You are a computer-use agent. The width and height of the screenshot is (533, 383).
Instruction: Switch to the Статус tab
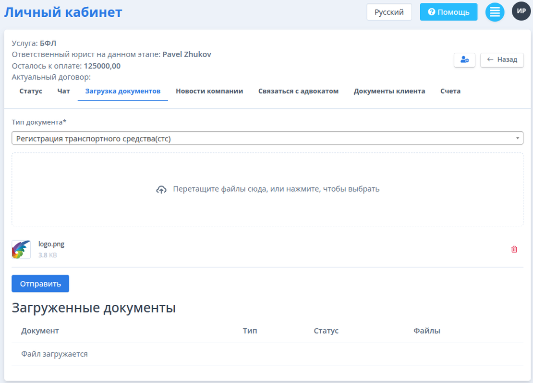[30, 91]
